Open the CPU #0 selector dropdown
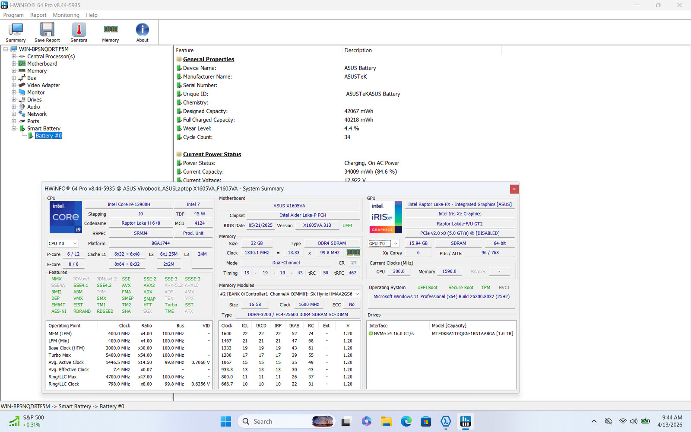Viewport: 691px width, 432px height. click(x=63, y=244)
